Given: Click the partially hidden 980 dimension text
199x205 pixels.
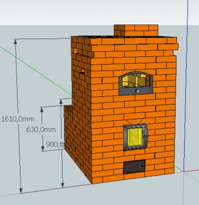Looking at the screenshot, I should pos(55,145).
